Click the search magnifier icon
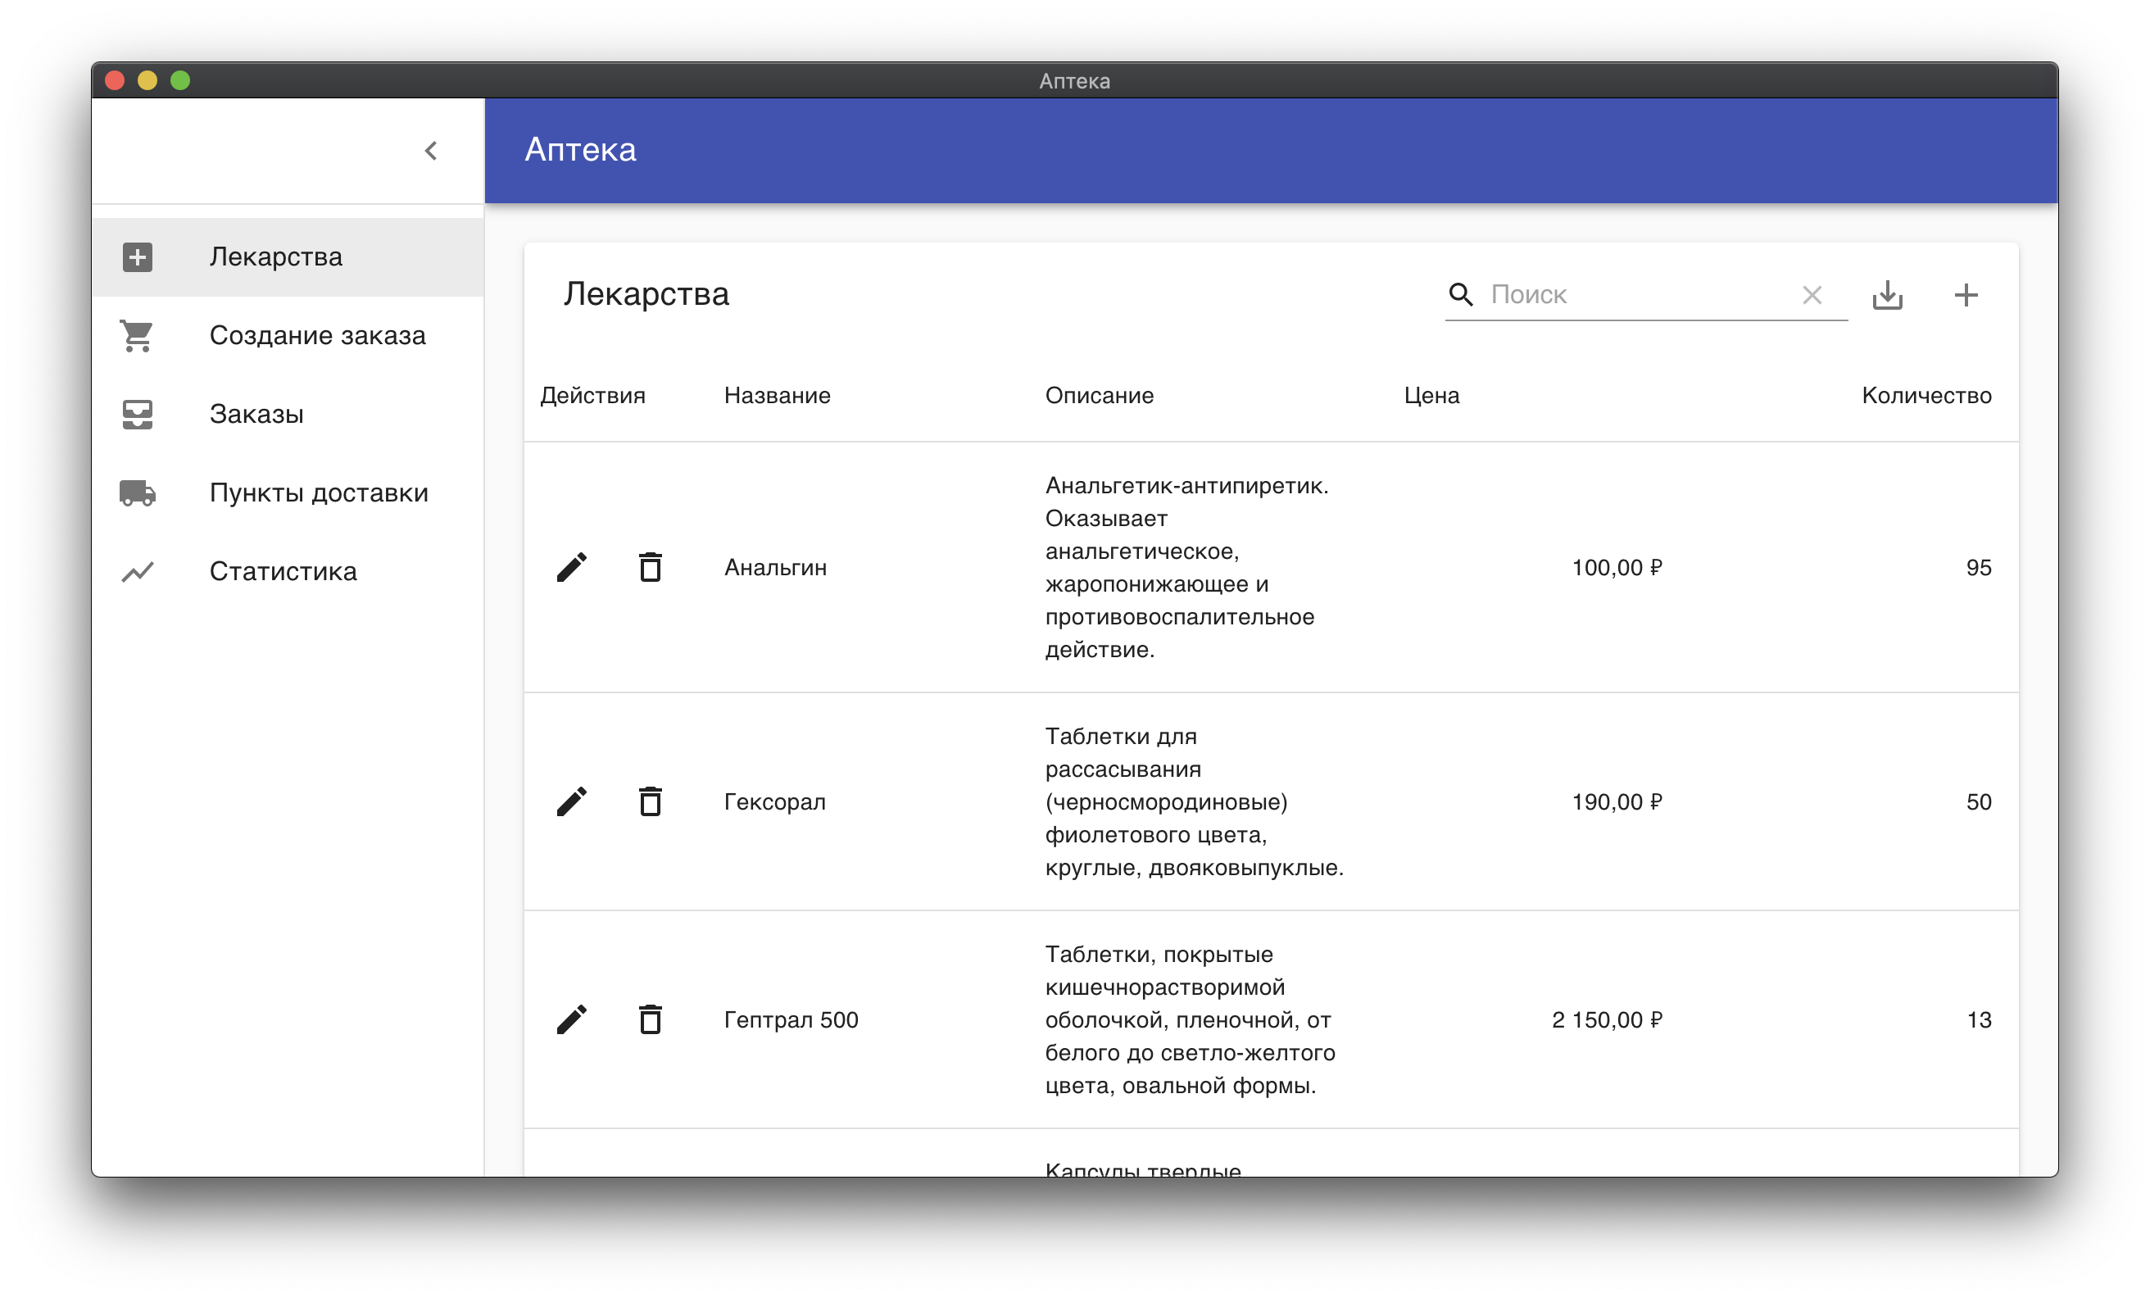The width and height of the screenshot is (2150, 1298). (1461, 295)
